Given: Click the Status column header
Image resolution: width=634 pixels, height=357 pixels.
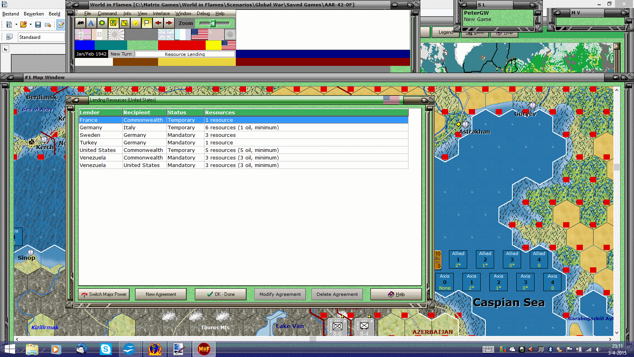Looking at the screenshot, I should click(185, 112).
